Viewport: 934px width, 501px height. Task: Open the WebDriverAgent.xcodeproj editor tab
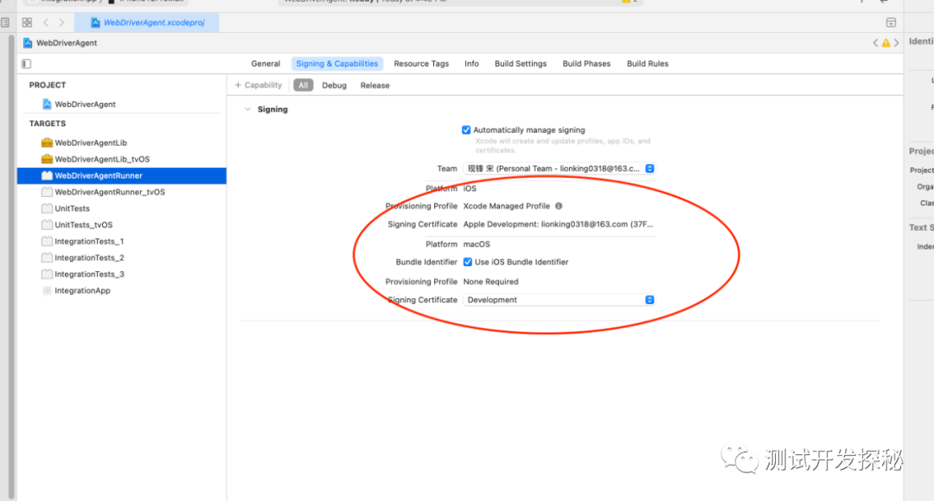(x=147, y=22)
